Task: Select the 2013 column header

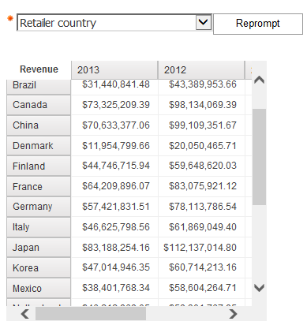Action: coord(114,70)
